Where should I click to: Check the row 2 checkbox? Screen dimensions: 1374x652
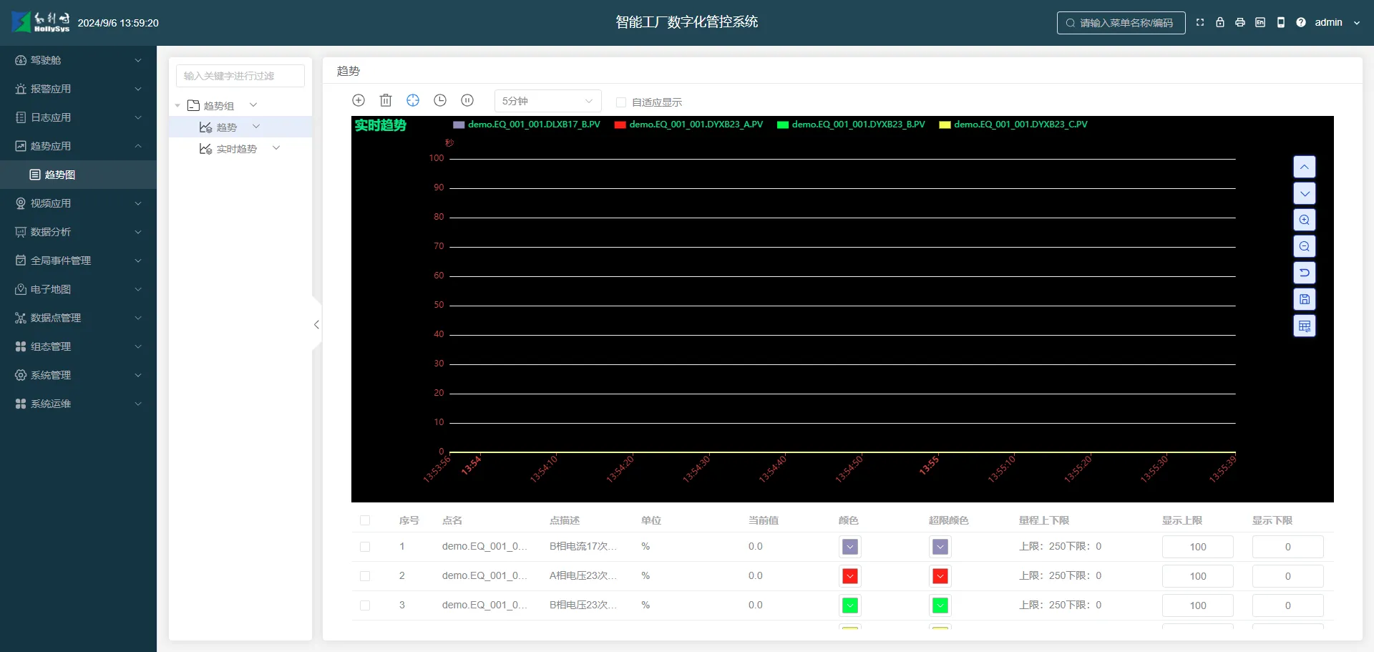(x=365, y=576)
